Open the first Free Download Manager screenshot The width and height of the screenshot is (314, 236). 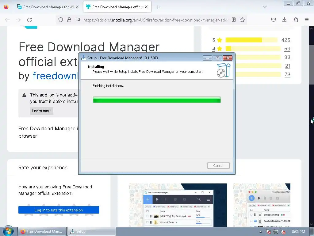click(178, 205)
